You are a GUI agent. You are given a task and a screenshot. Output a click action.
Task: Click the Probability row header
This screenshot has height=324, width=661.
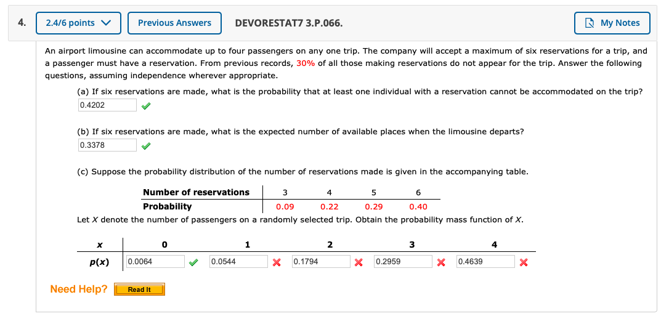pyautogui.click(x=167, y=207)
